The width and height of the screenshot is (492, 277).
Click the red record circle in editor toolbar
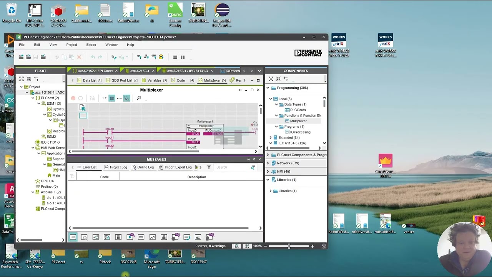click(73, 98)
